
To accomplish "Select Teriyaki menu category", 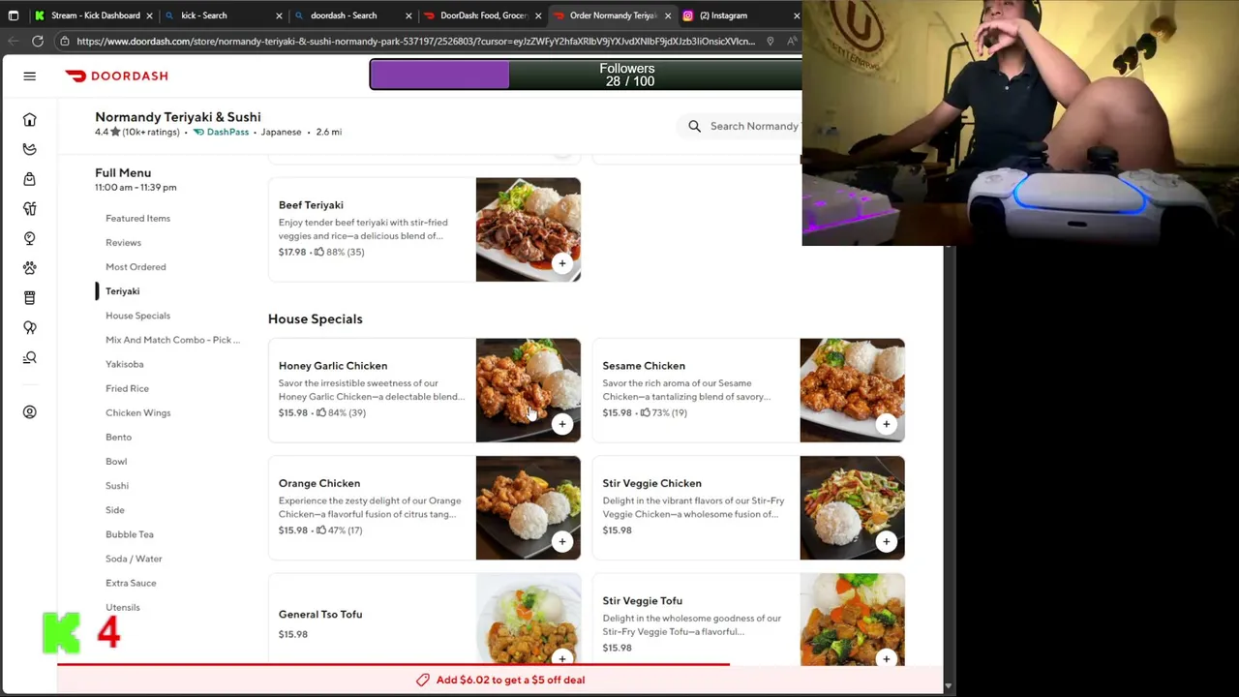I will coord(122,290).
